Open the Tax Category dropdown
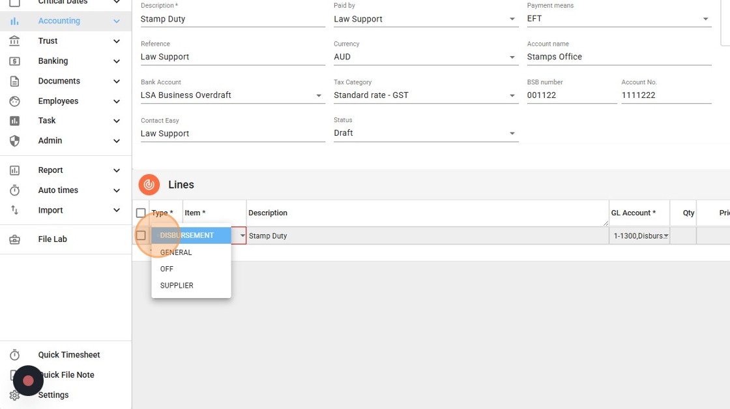 click(512, 95)
